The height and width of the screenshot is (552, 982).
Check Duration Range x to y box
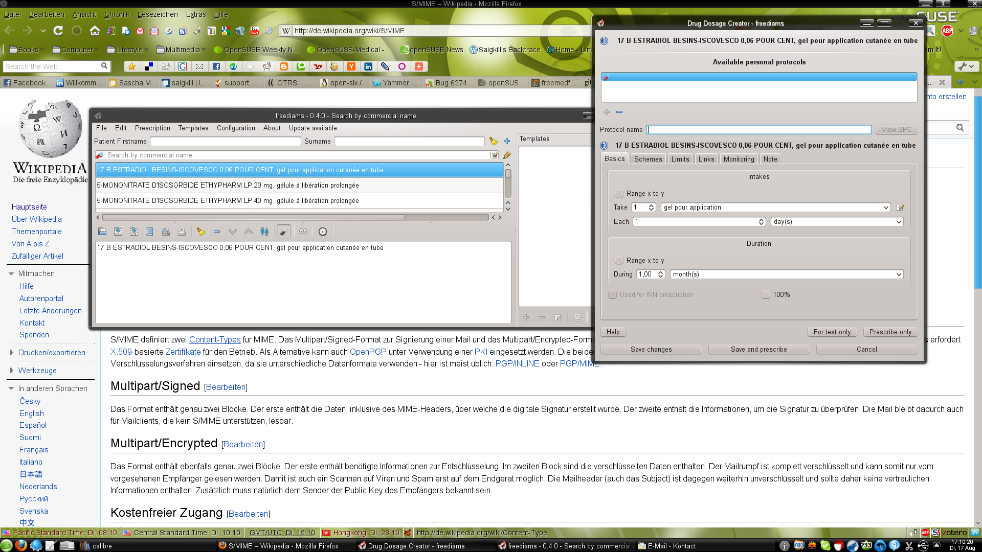(619, 260)
